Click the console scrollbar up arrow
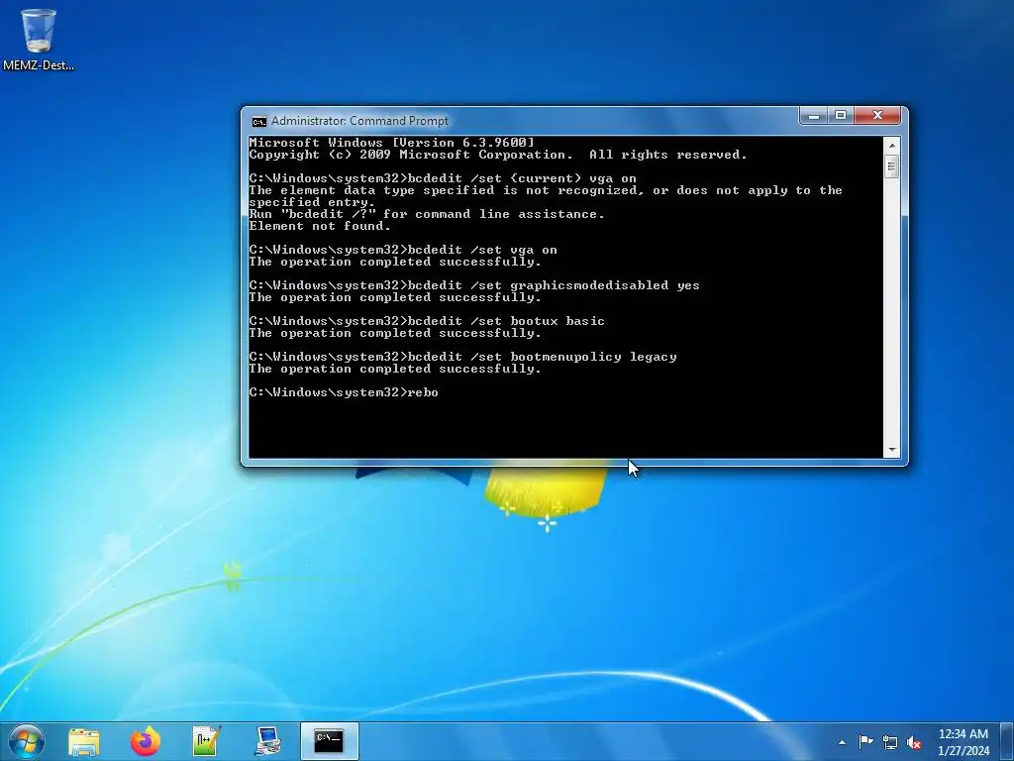This screenshot has height=761, width=1014. [x=892, y=145]
